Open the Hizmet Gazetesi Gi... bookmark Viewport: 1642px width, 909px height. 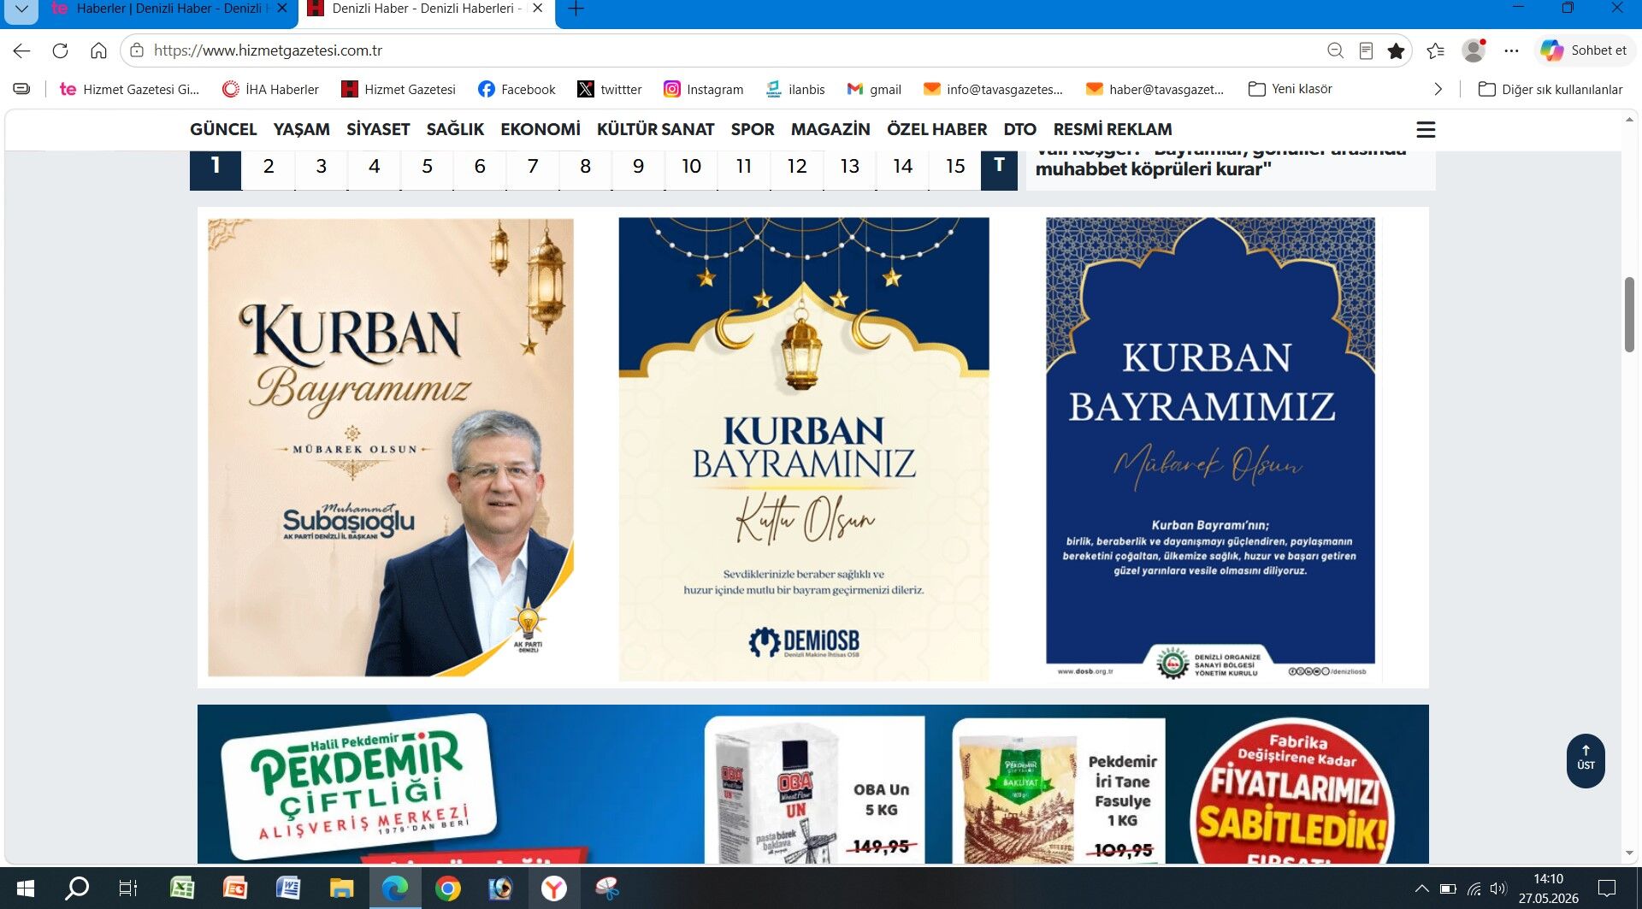[x=129, y=89]
